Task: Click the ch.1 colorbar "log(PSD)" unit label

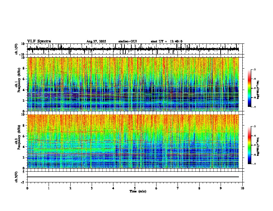Action: pyautogui.click(x=258, y=90)
